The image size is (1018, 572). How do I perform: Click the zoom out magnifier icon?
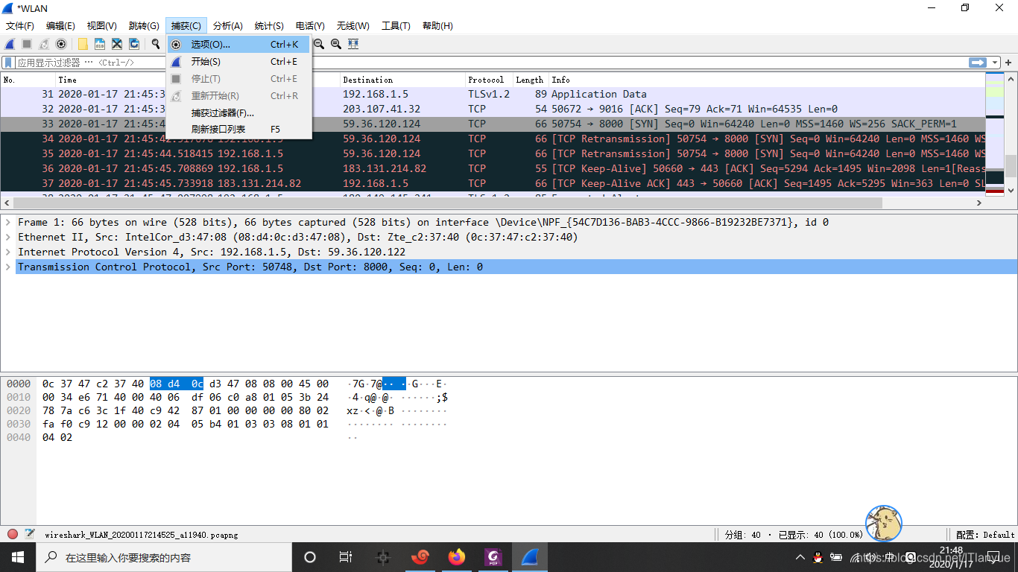click(x=319, y=44)
